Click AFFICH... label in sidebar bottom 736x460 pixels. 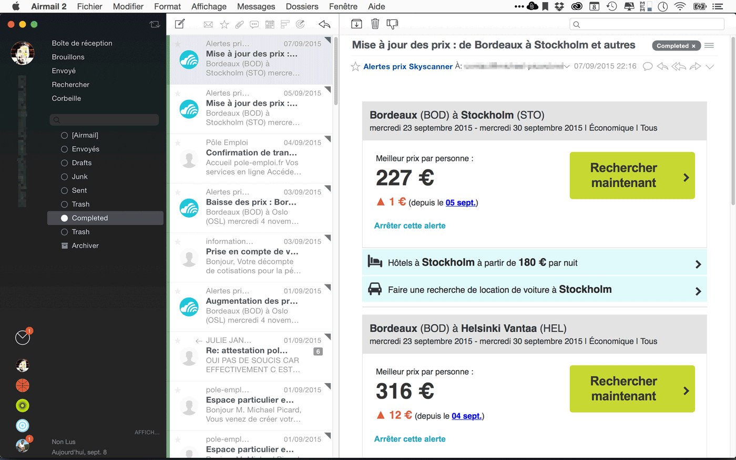pyautogui.click(x=147, y=432)
